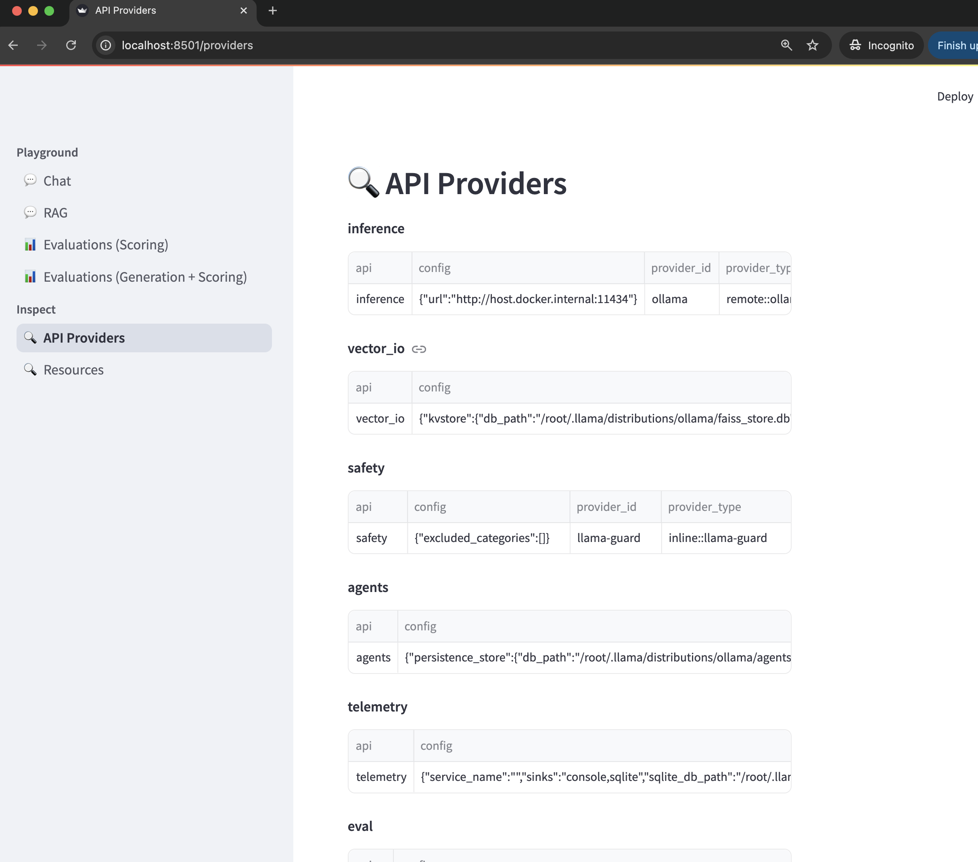Click the ollama provider_id cell
This screenshot has width=978, height=862.
pyautogui.click(x=681, y=299)
